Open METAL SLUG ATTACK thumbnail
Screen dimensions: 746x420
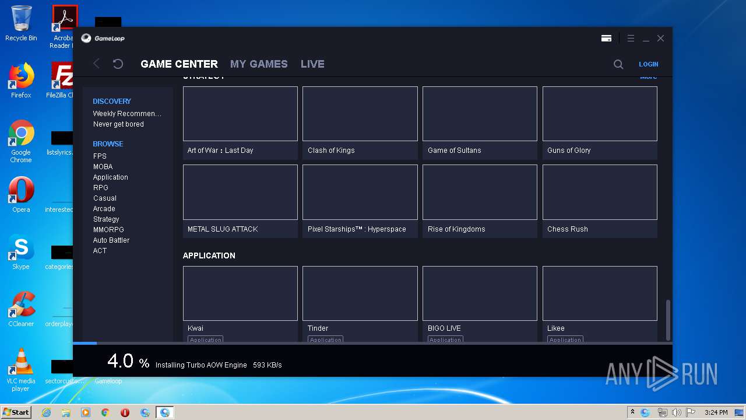point(240,192)
